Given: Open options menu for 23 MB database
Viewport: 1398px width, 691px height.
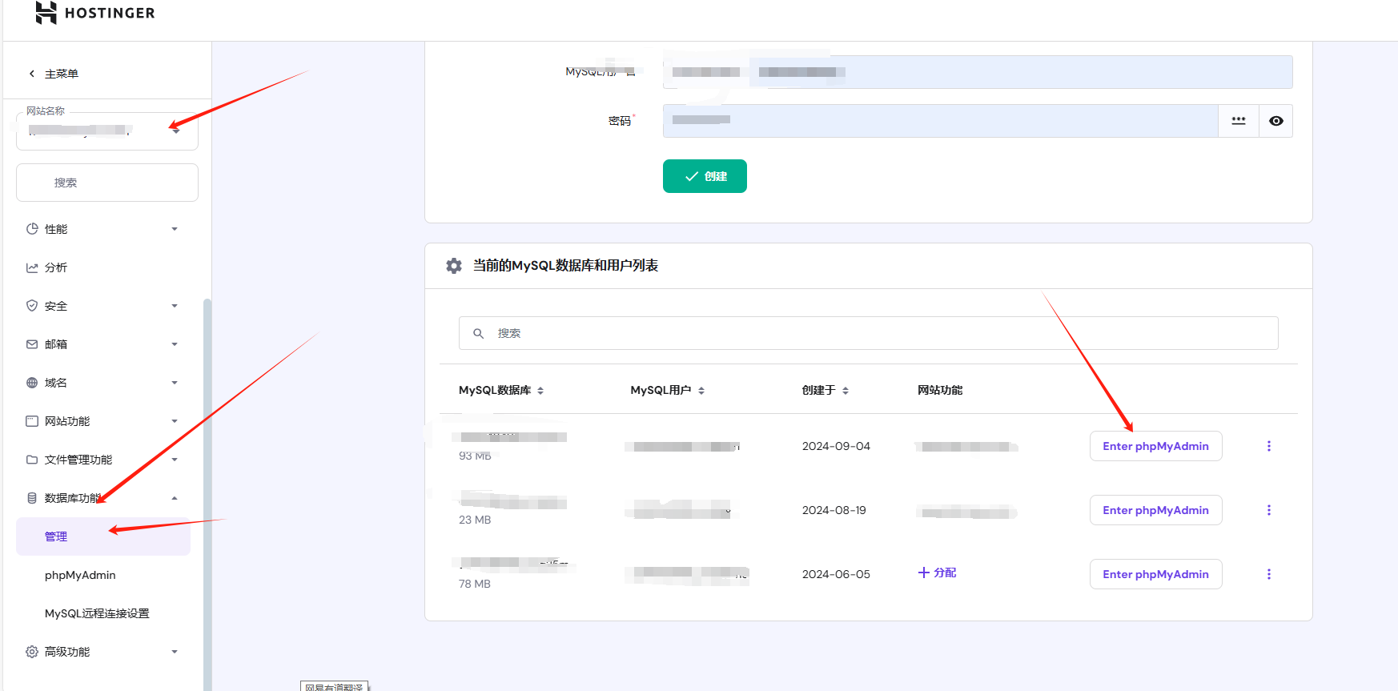Looking at the screenshot, I should tap(1269, 510).
